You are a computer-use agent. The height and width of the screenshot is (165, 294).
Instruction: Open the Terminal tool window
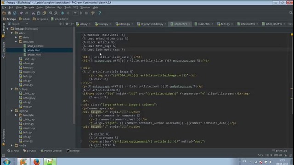73,151
